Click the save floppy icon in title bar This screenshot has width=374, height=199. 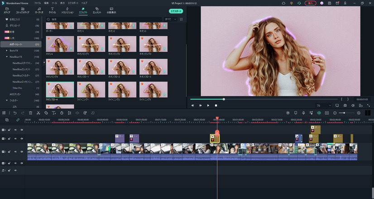[329, 3]
